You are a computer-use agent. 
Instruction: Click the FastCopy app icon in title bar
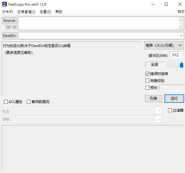pyautogui.click(x=4, y=4)
